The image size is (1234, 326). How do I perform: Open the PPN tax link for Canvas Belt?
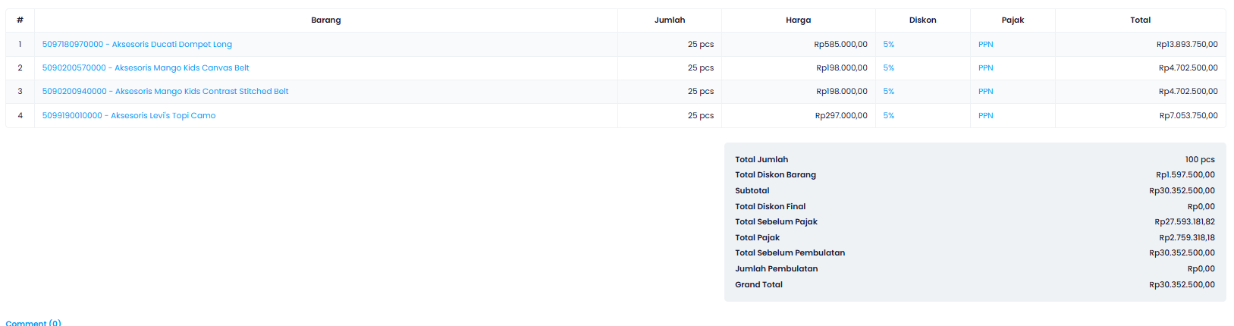(985, 68)
